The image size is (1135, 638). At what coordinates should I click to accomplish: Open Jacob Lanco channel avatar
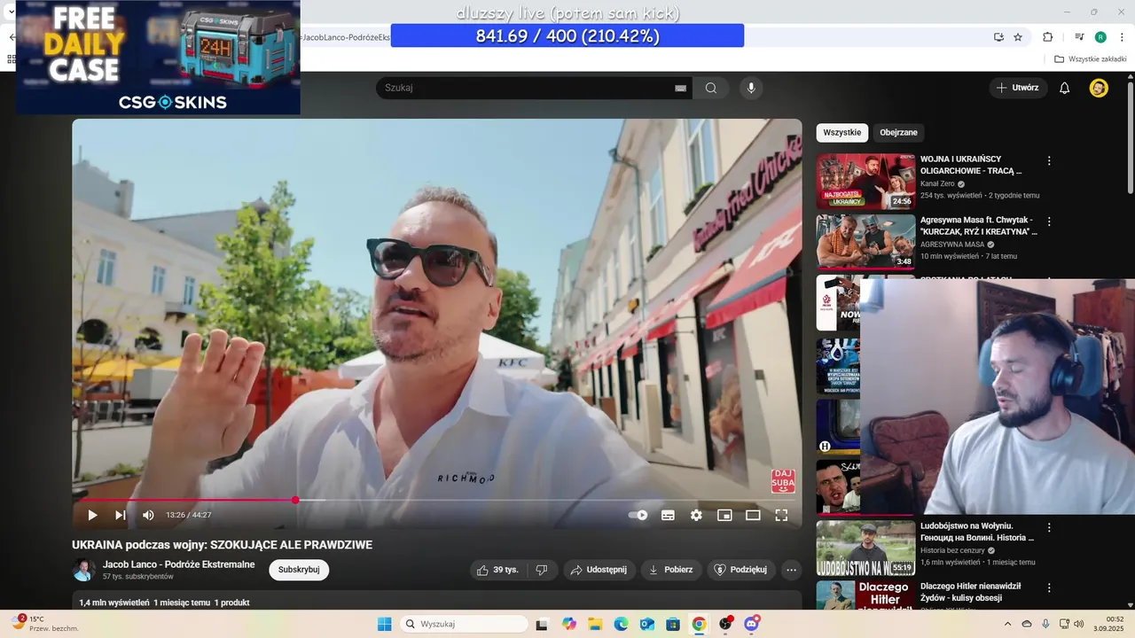coord(83,570)
